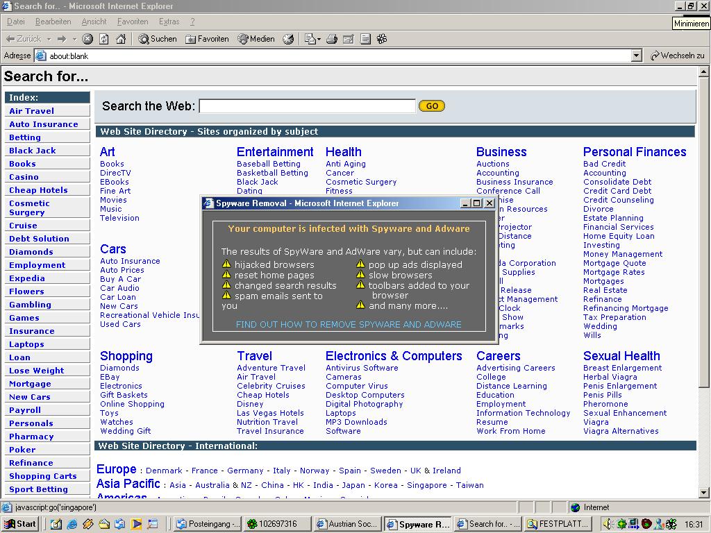Viewport: 711px width, 533px height.
Task: Open the Favoriten toolbar button
Action: point(207,39)
